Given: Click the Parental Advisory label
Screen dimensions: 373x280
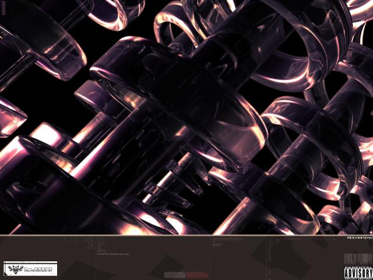Looking at the screenshot, I should coord(358,273).
